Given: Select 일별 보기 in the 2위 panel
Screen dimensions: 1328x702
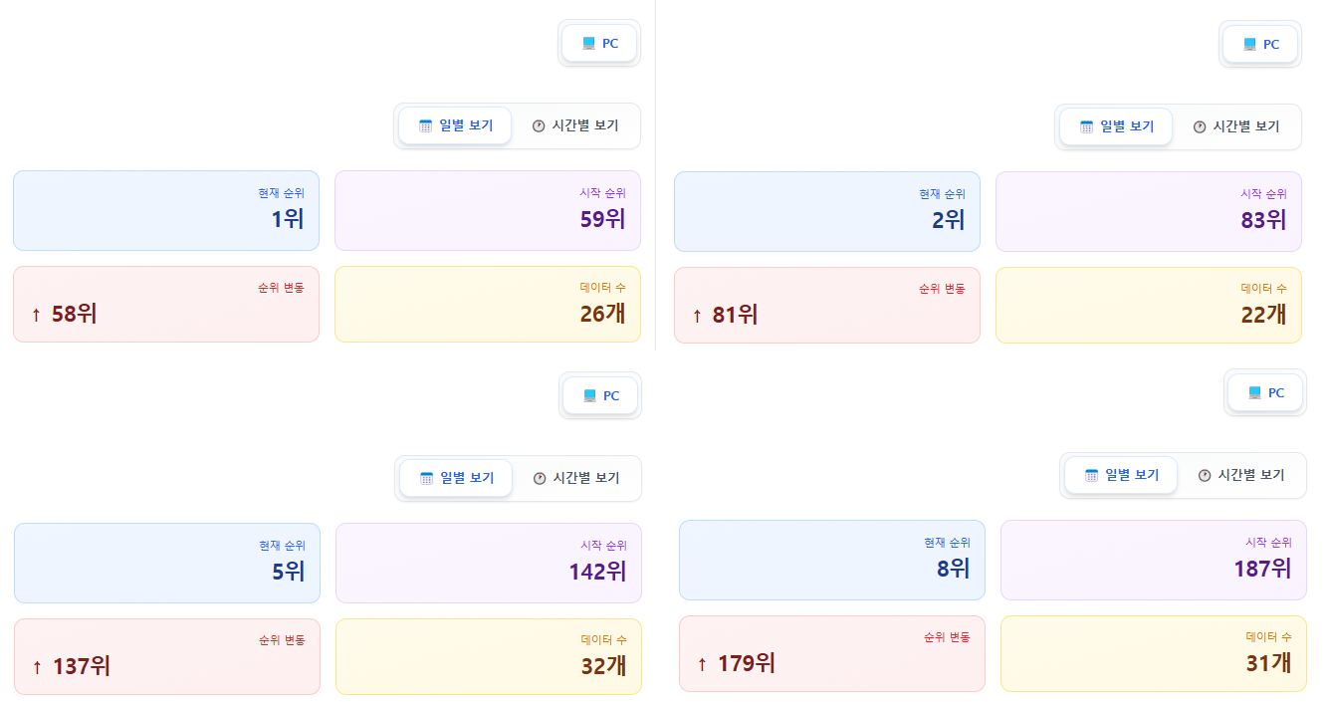Looking at the screenshot, I should click(x=1116, y=127).
